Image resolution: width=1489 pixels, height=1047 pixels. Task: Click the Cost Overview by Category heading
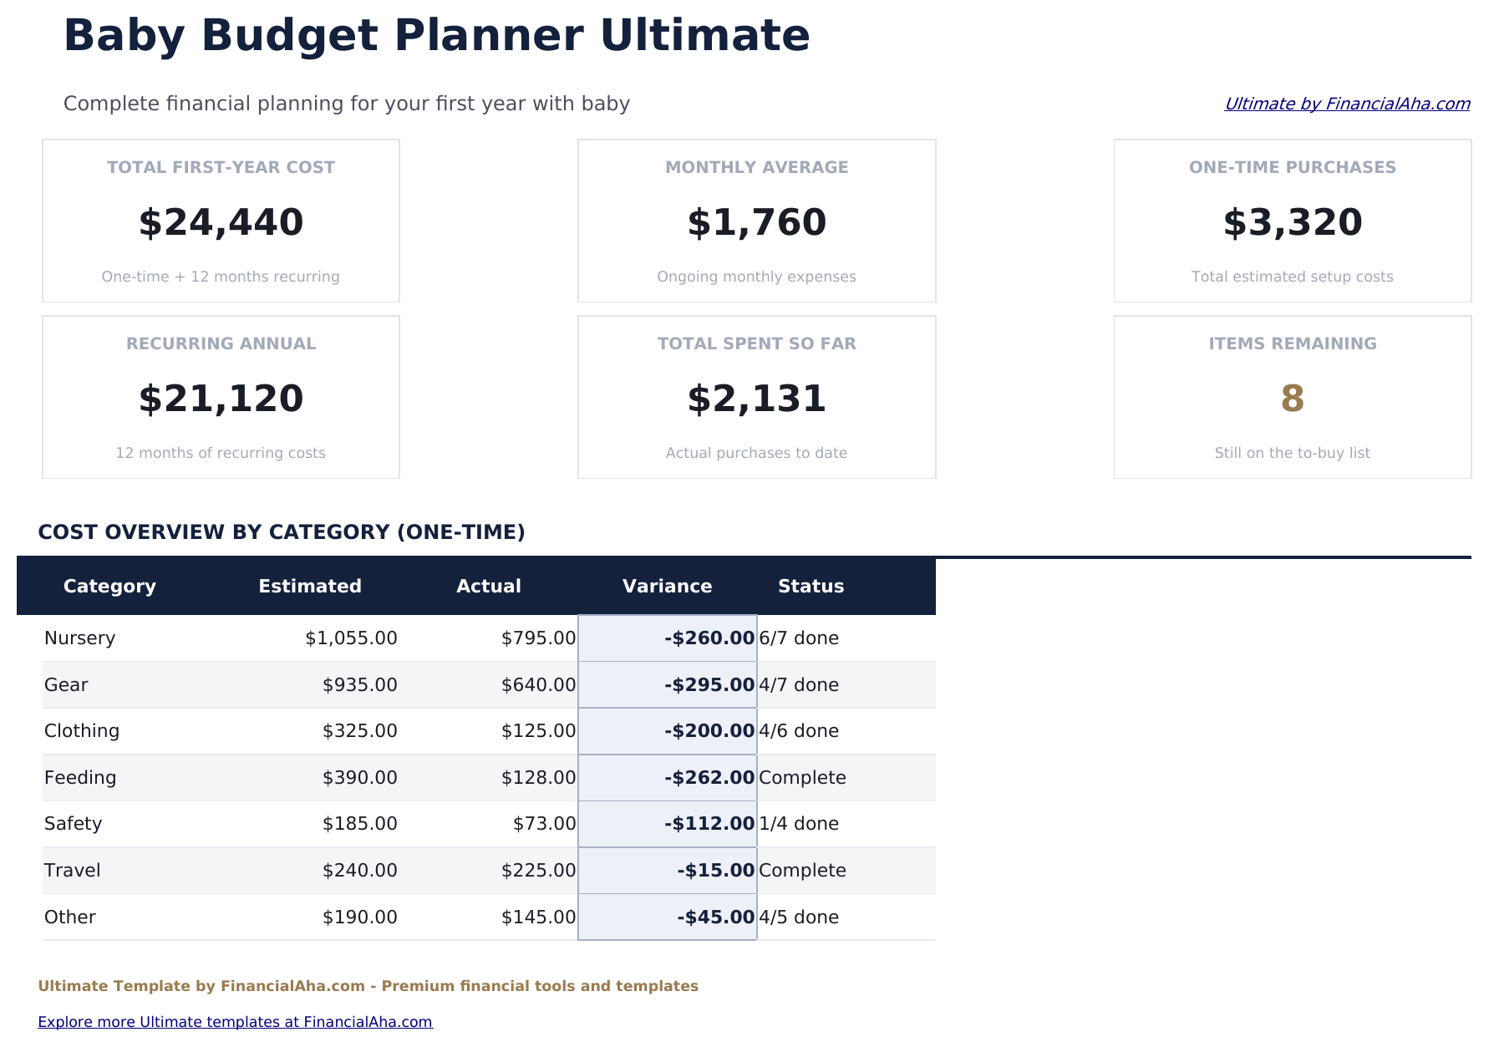(x=282, y=531)
